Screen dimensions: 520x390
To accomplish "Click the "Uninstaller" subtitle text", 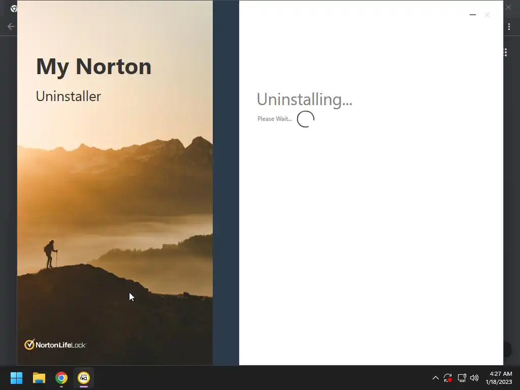I will click(x=69, y=96).
